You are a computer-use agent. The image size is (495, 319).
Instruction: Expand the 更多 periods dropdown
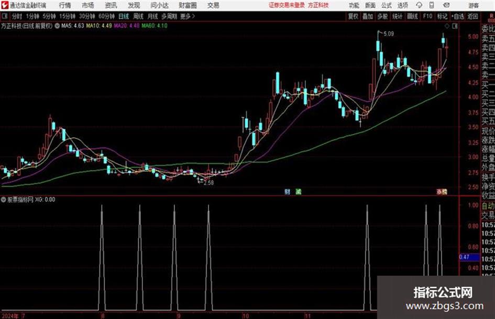188,16
